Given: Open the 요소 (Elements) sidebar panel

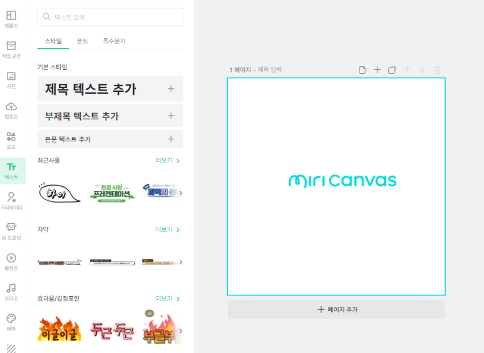Looking at the screenshot, I should click(x=11, y=141).
